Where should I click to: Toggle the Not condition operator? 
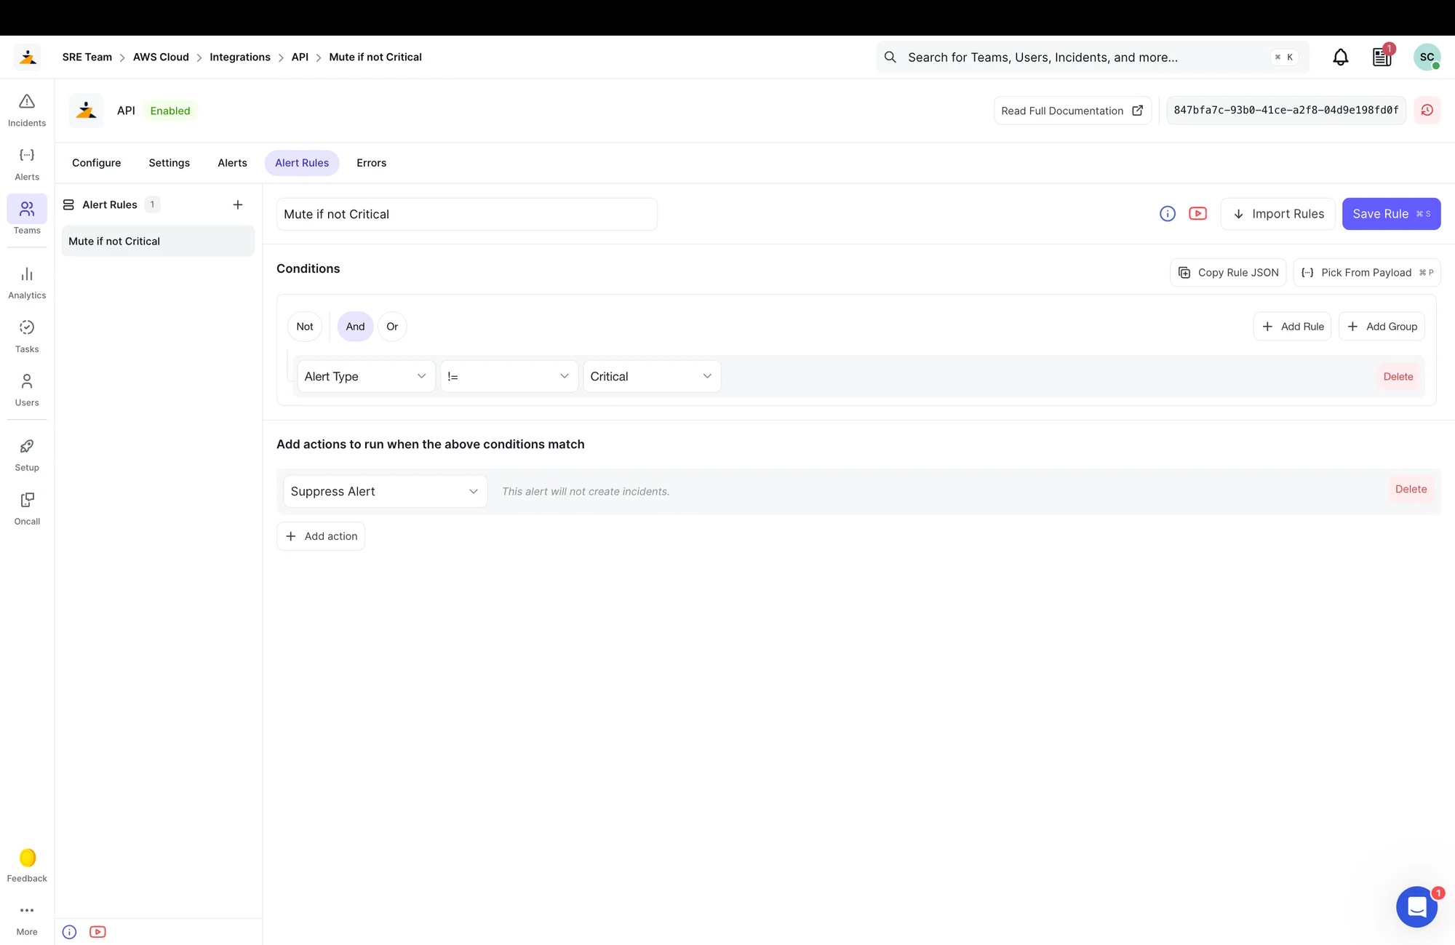click(305, 327)
